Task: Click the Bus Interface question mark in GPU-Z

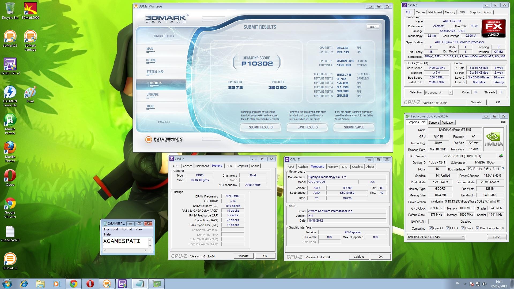Action: pos(503,169)
